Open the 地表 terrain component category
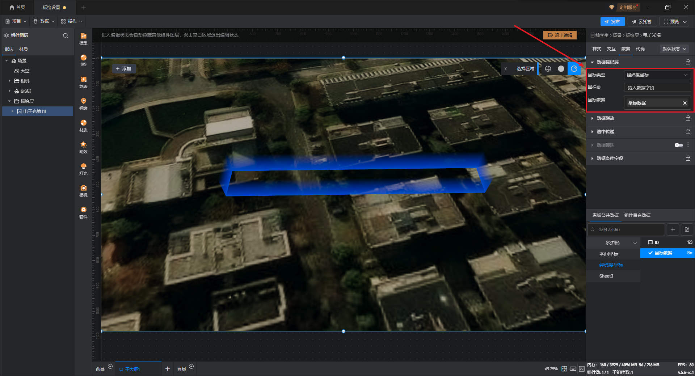 click(83, 82)
